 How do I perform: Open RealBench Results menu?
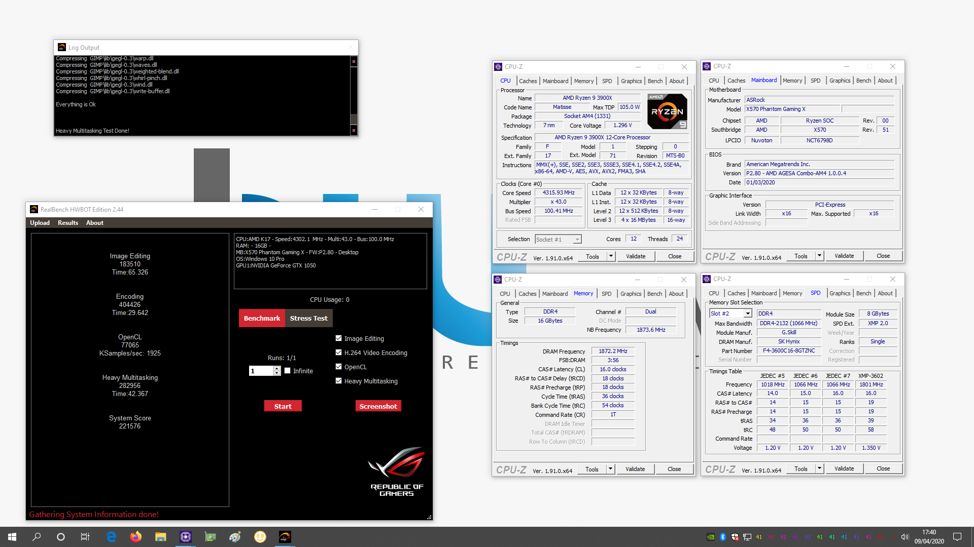point(68,223)
